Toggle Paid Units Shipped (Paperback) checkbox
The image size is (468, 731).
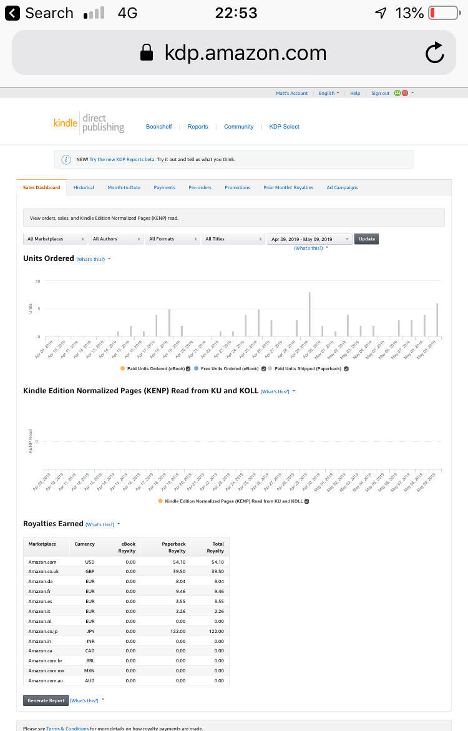pyautogui.click(x=346, y=369)
